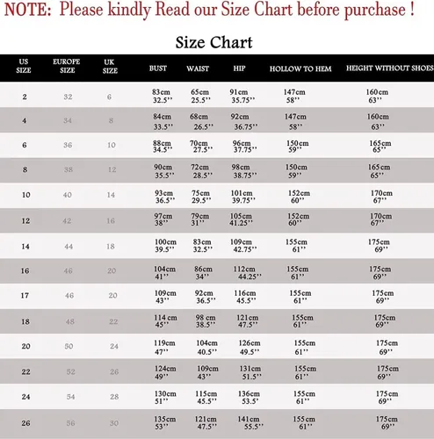
Task: Click the 97cm bust measurement
Action: click(x=163, y=216)
